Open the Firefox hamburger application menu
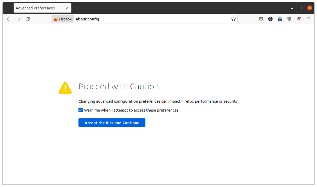Image resolution: width=317 pixels, height=187 pixels. click(x=308, y=19)
